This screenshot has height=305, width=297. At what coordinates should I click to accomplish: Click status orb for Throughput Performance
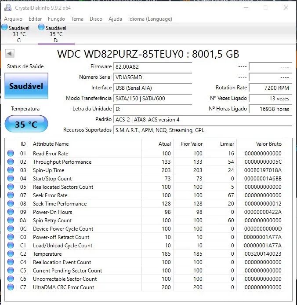point(11,162)
